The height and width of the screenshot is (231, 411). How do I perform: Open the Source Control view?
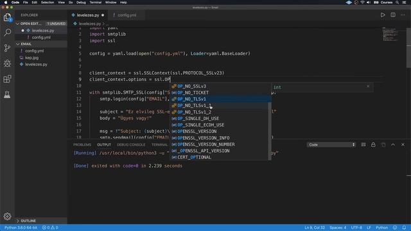coord(7,48)
